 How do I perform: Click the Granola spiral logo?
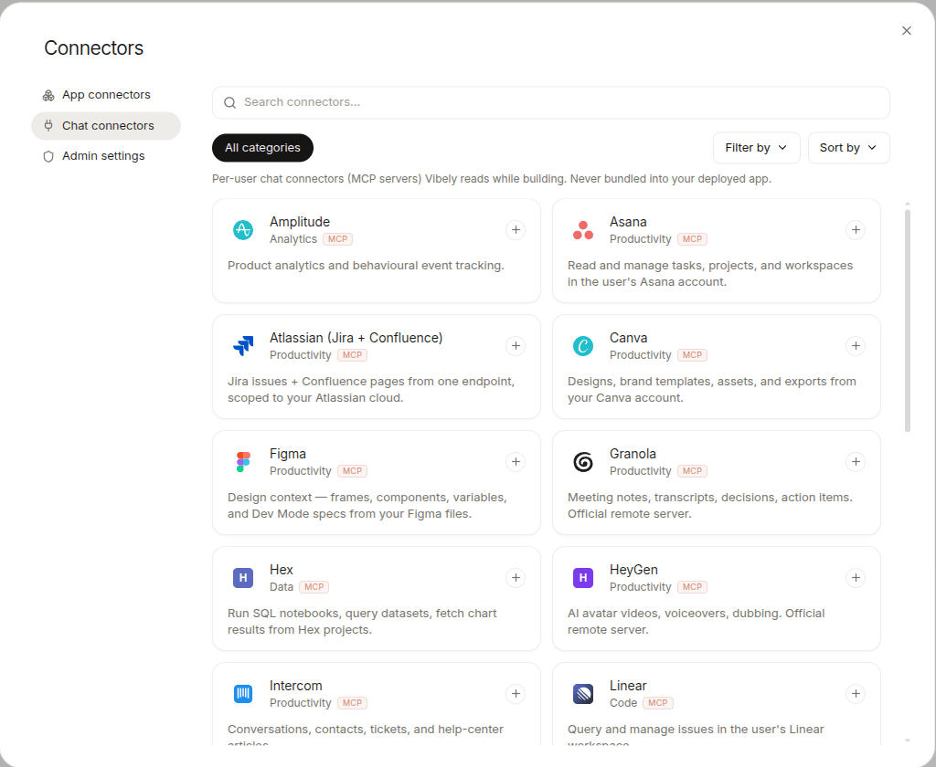[583, 462]
